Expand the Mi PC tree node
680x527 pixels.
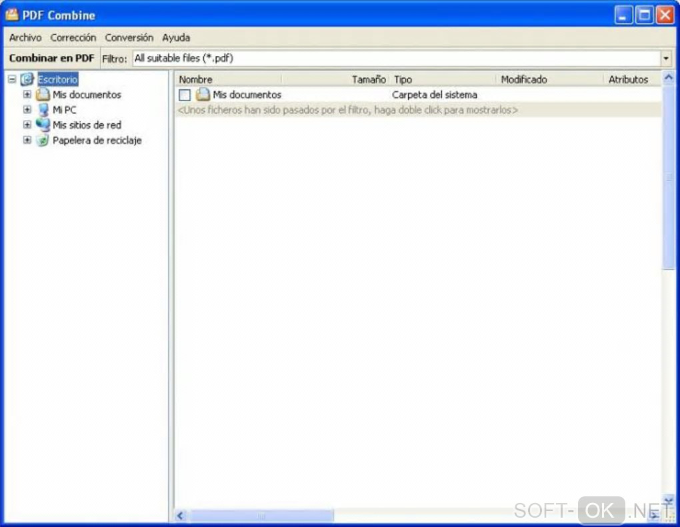tap(27, 109)
